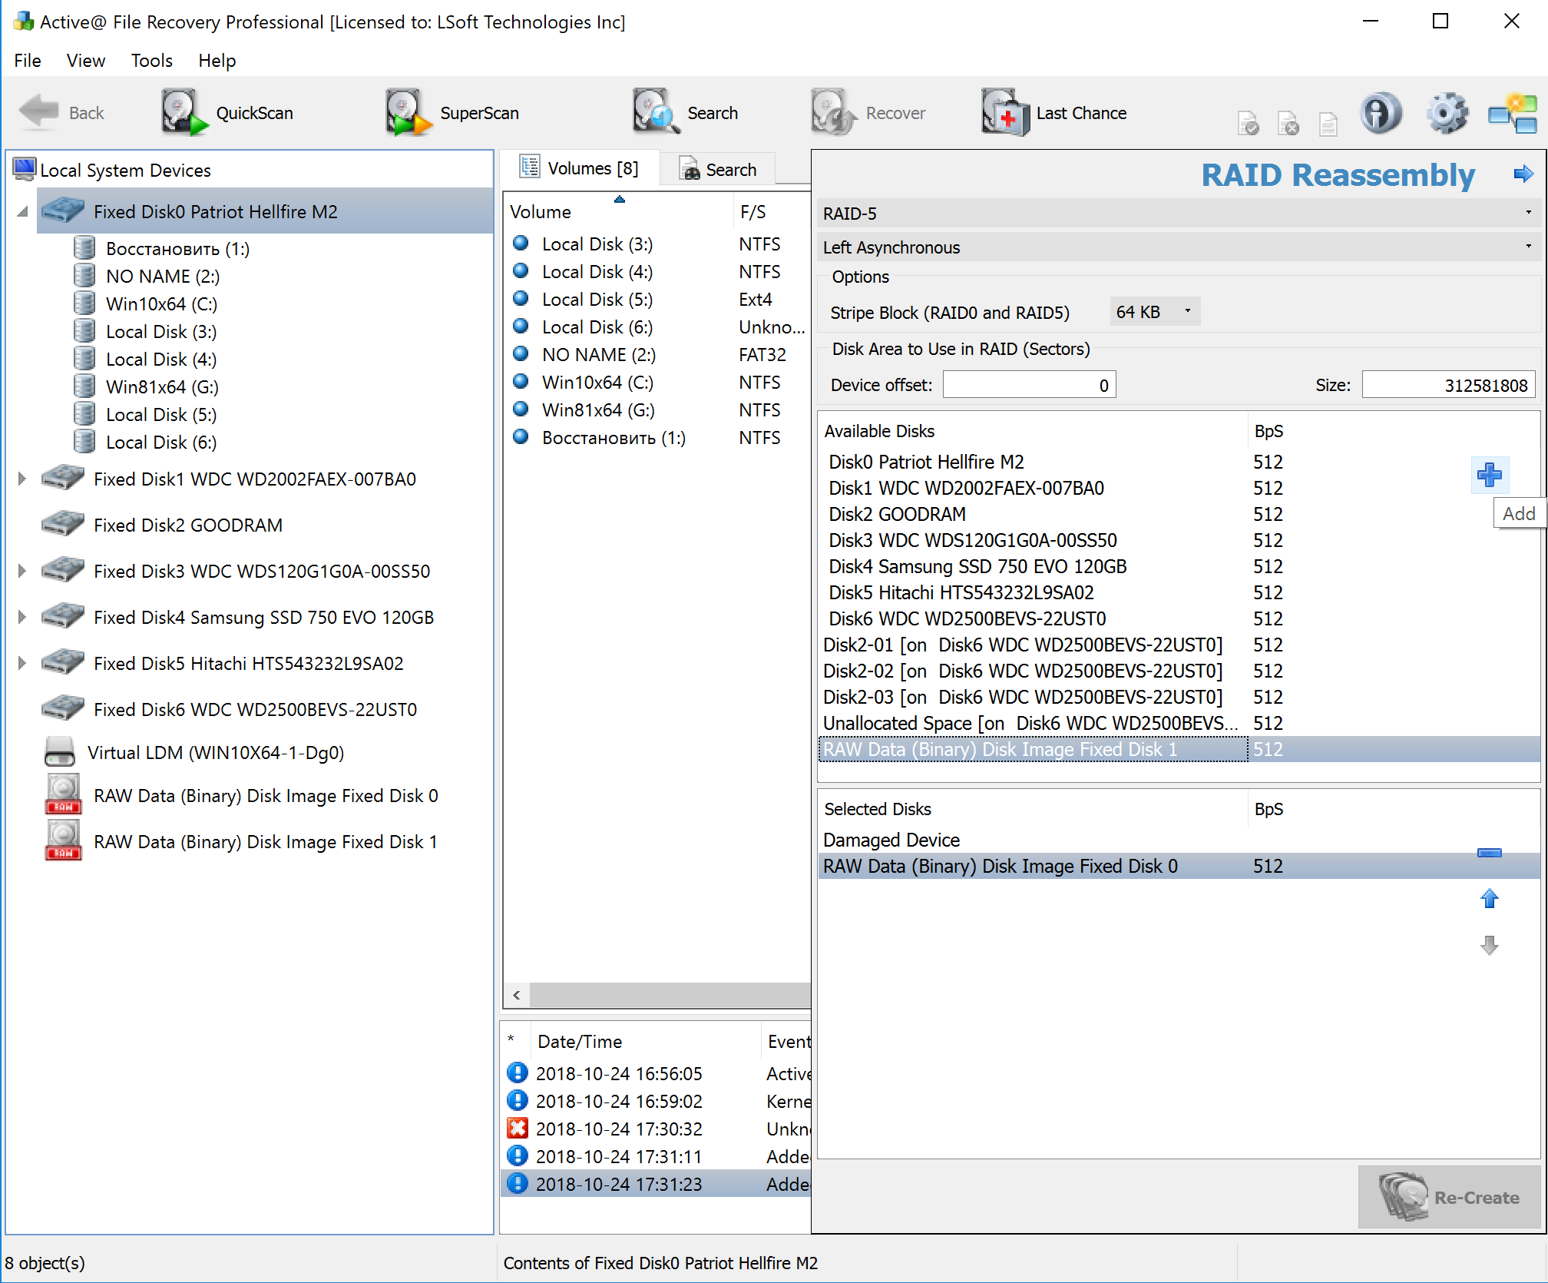Switch to the Search tab
Image resolution: width=1548 pixels, height=1283 pixels.
click(x=718, y=169)
